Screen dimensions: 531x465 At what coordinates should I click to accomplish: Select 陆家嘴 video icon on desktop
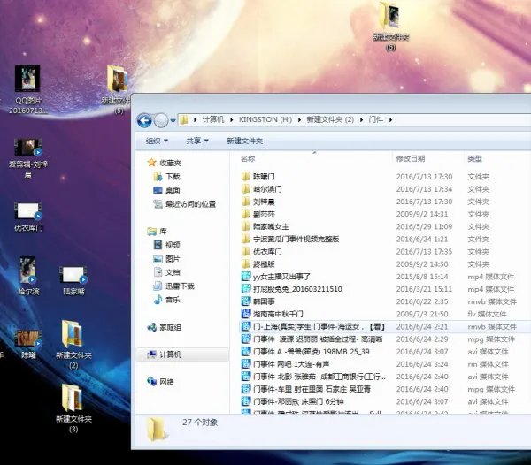[73, 280]
